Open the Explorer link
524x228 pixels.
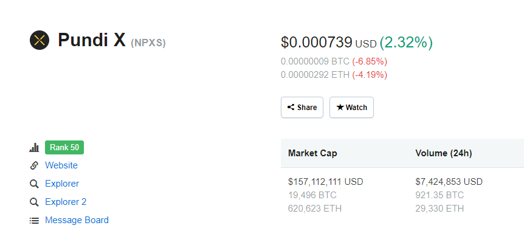point(62,184)
